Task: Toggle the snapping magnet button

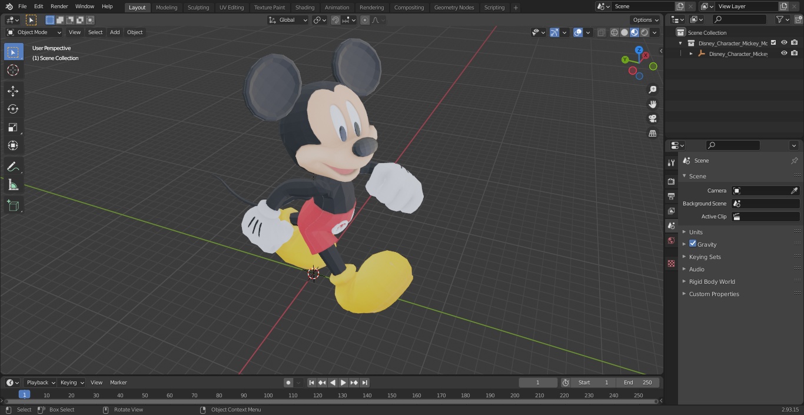Action: click(x=335, y=20)
